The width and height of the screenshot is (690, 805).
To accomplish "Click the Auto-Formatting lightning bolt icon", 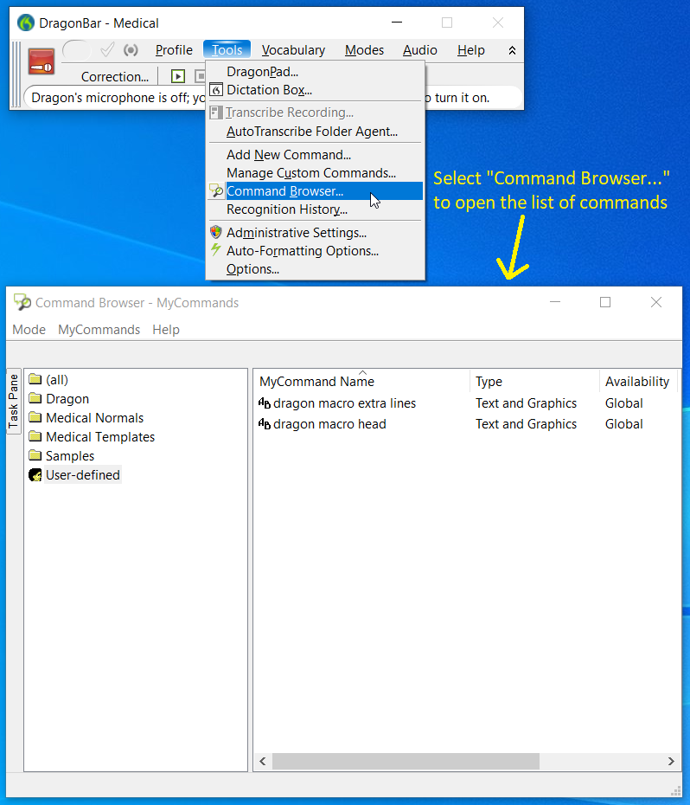I will [x=216, y=250].
